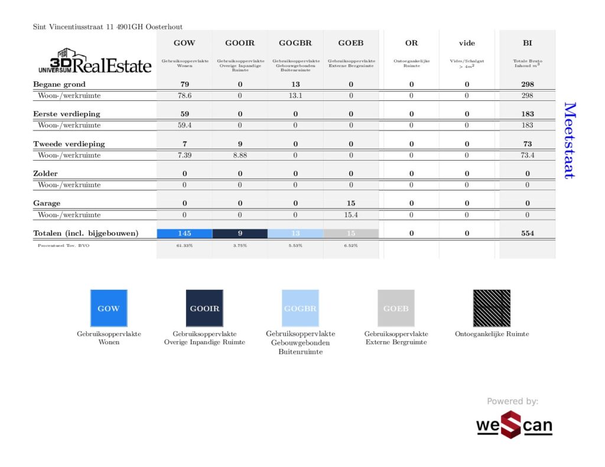Click the gray GOEB legend swatch
This screenshot has height=467, width=605.
tap(396, 308)
